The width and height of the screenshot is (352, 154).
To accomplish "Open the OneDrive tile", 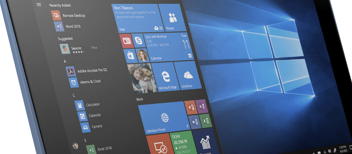I will (187, 75).
